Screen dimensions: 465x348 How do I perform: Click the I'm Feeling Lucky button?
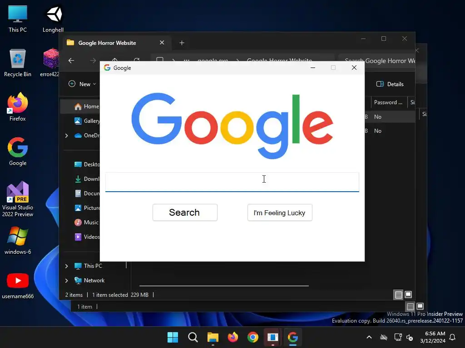[x=280, y=213]
